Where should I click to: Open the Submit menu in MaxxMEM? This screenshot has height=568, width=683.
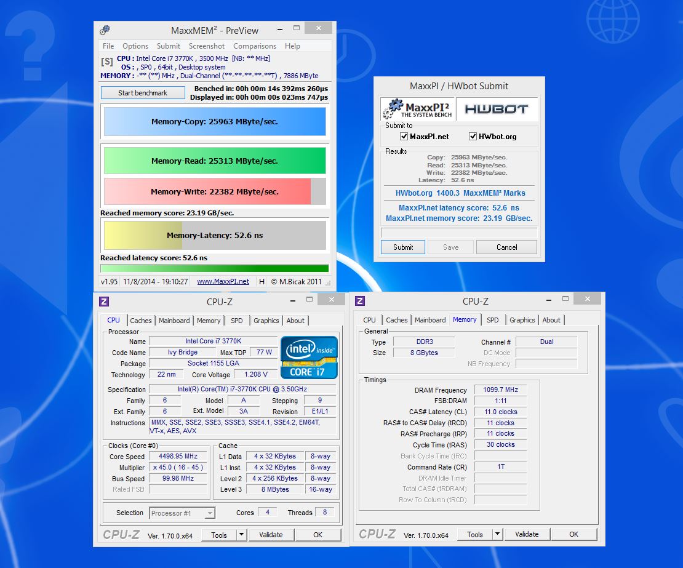click(x=169, y=46)
